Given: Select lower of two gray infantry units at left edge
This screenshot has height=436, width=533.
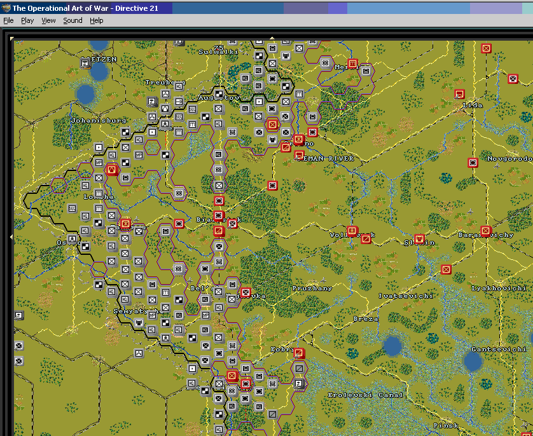Looking at the screenshot, I should 18,360.
